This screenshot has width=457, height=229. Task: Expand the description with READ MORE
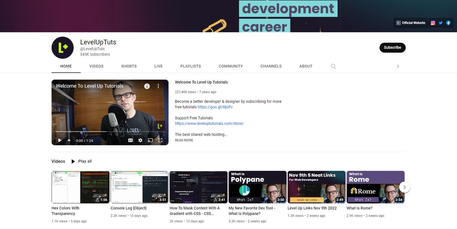(184, 140)
